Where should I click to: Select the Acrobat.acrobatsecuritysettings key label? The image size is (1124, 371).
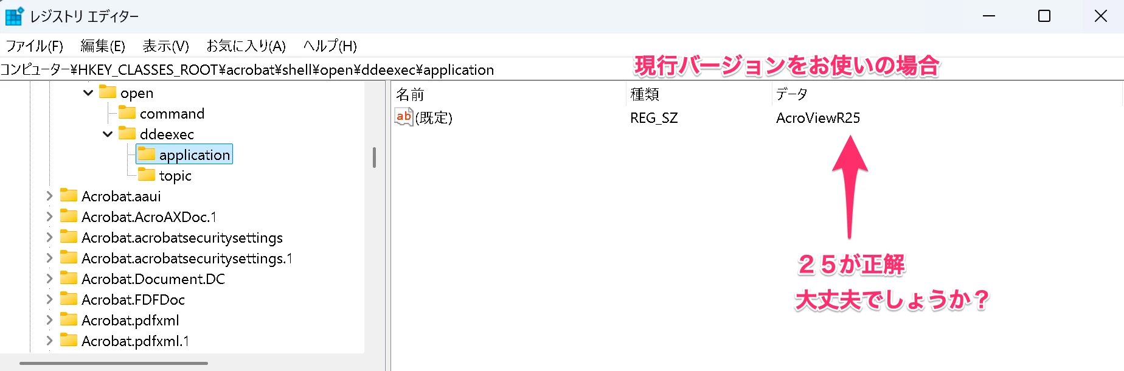[x=182, y=238]
